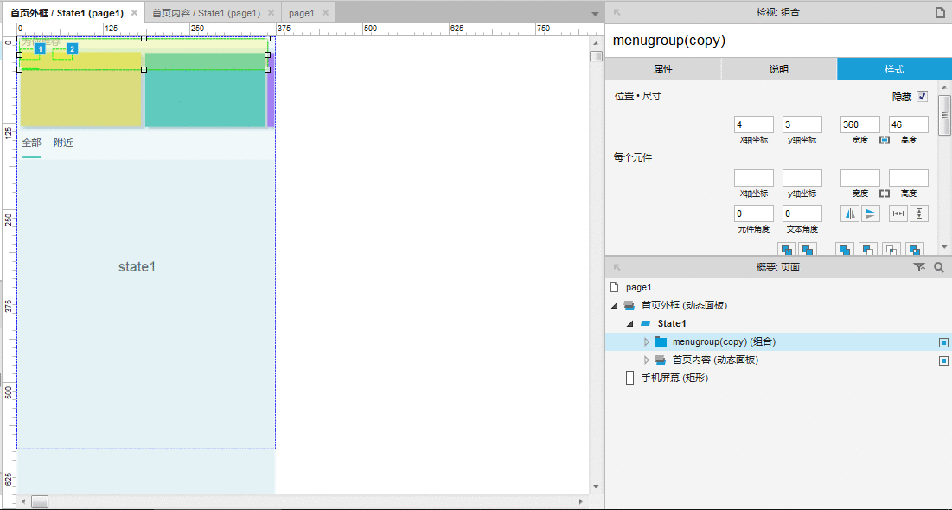The width and height of the screenshot is (952, 510).
Task: Click canvas horizontal scrollbar left arrow
Action: (x=23, y=501)
